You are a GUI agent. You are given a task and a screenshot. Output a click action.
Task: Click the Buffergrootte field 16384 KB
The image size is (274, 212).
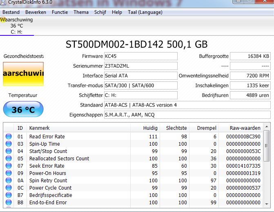[x=250, y=56]
